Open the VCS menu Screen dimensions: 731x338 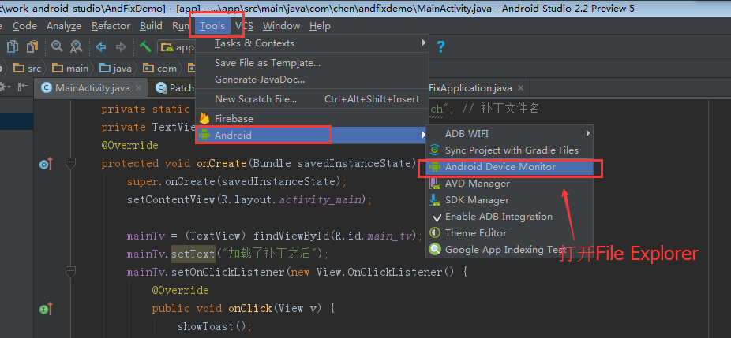point(244,26)
